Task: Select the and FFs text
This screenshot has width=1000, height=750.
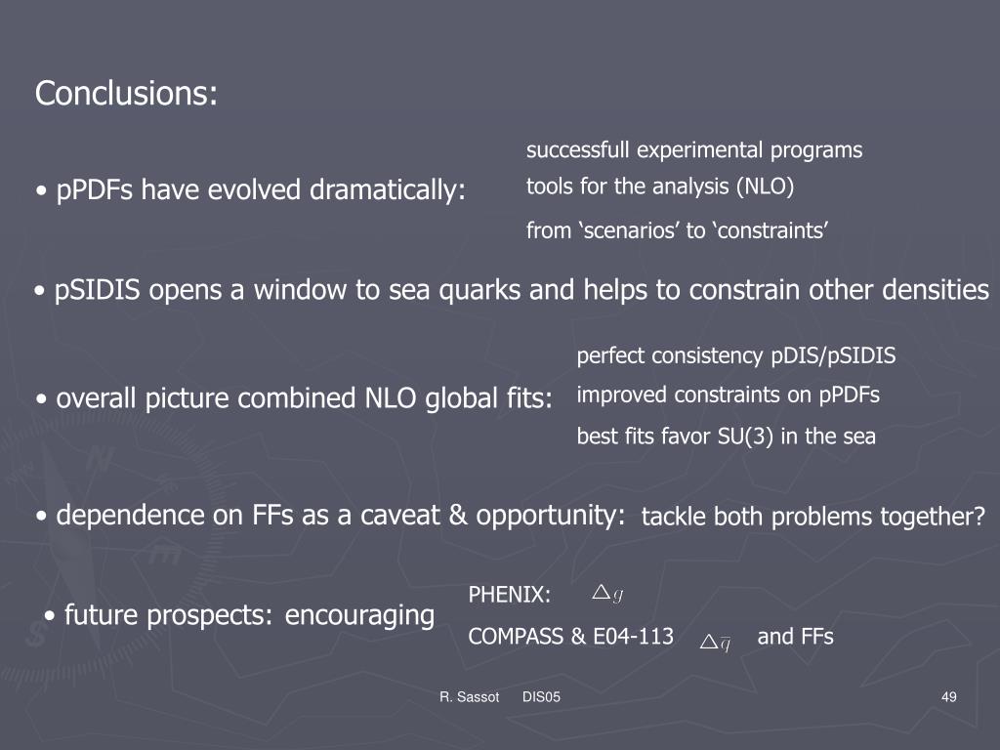Action: (795, 637)
